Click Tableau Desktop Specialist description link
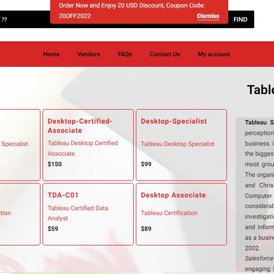This screenshot has height=274, width=274. 178,144
